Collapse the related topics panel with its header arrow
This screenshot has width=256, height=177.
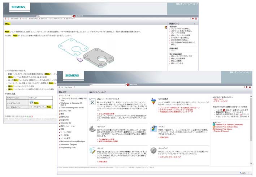195,24
